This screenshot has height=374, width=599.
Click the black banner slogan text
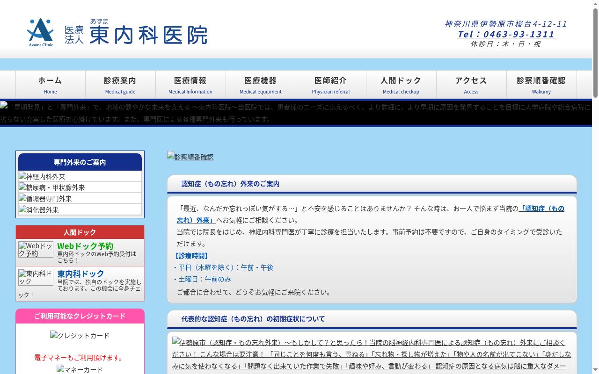tap(296, 113)
